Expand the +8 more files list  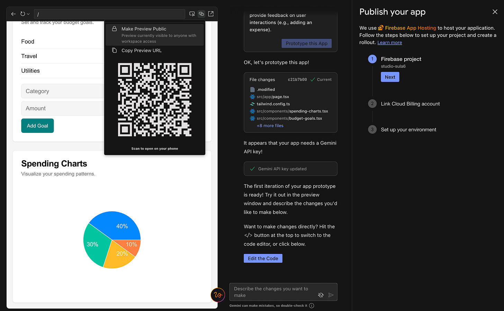270,126
